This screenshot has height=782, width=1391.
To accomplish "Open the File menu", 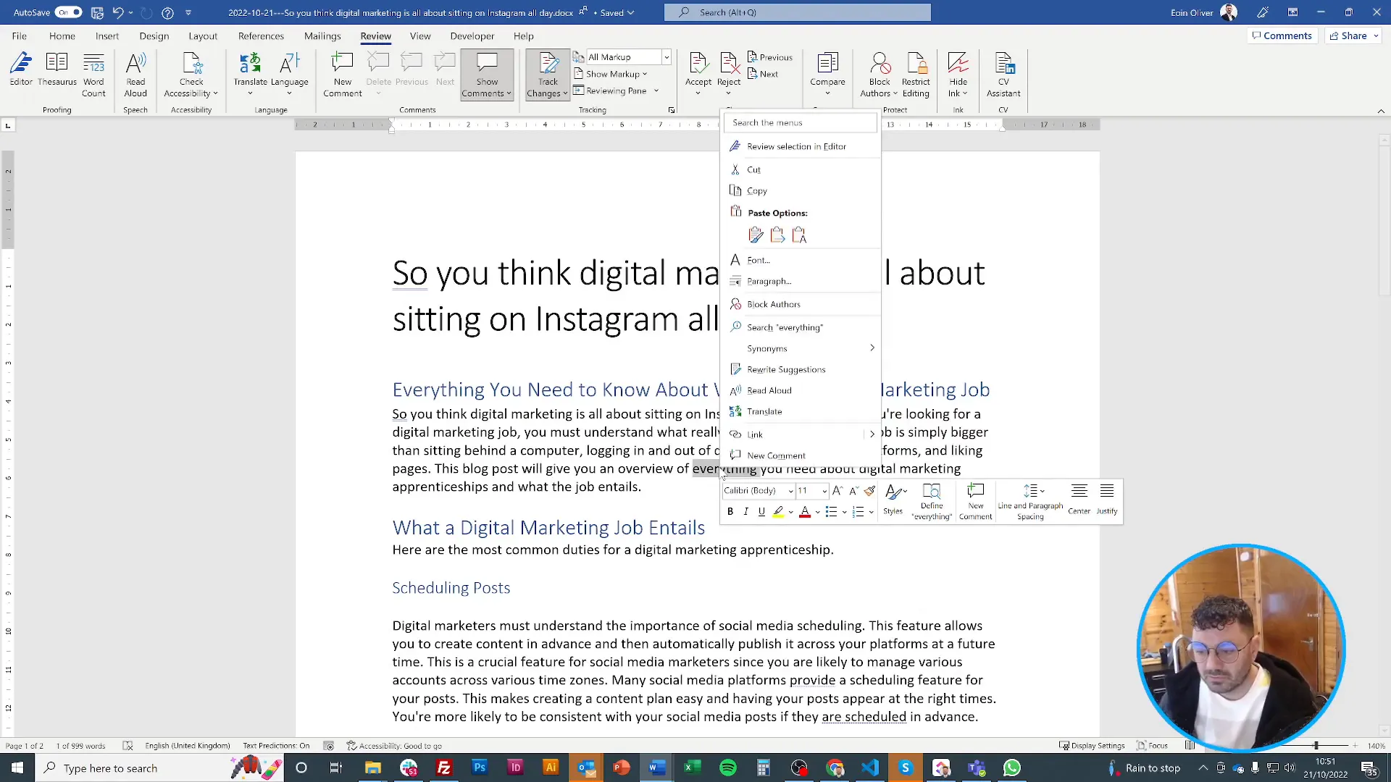I will [20, 36].
